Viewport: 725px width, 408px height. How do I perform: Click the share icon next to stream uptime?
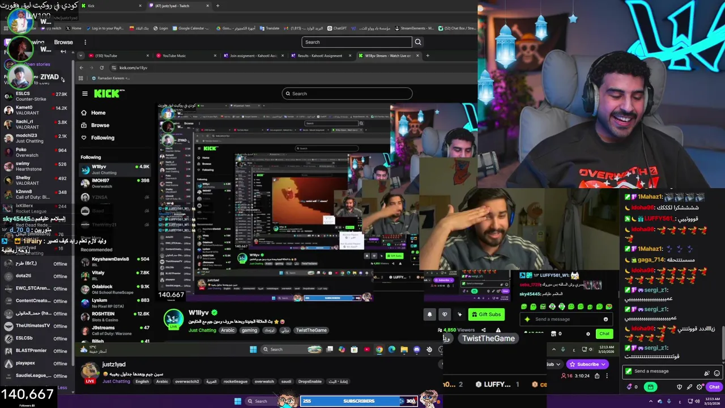597,376
